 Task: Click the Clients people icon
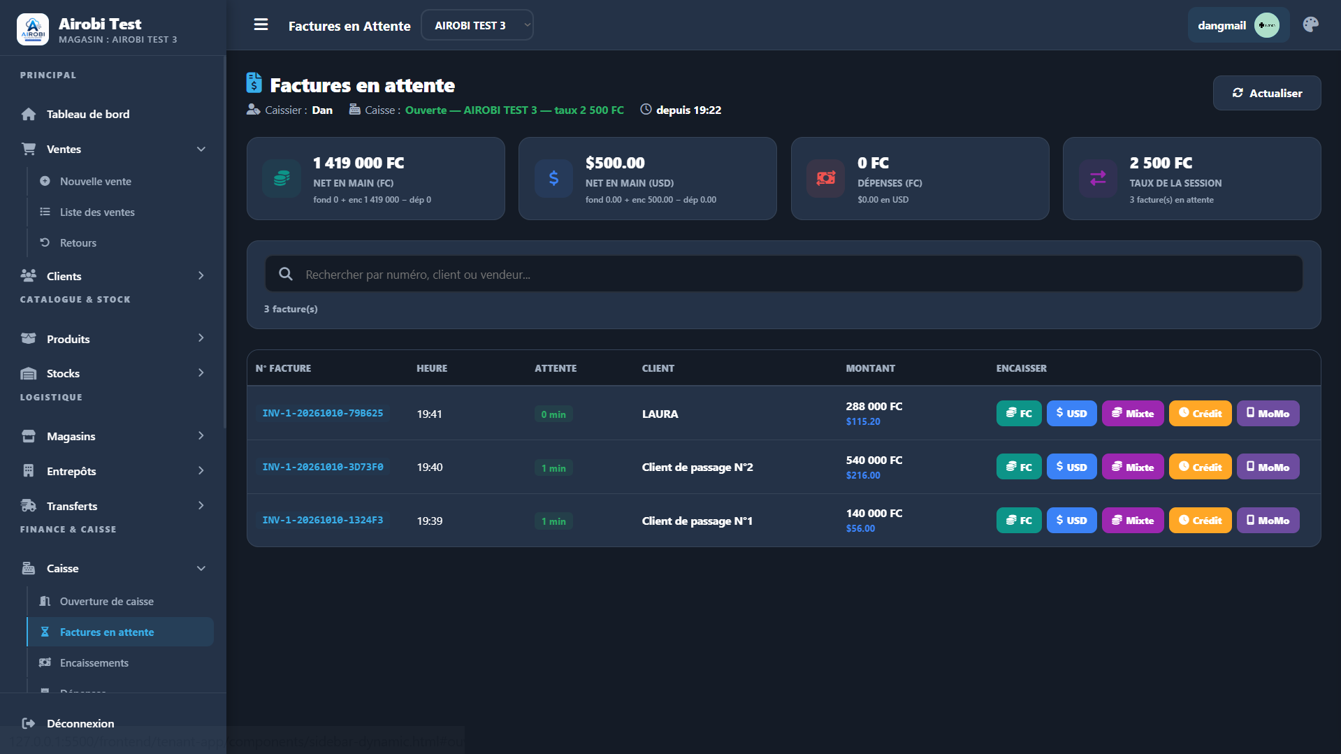29,276
